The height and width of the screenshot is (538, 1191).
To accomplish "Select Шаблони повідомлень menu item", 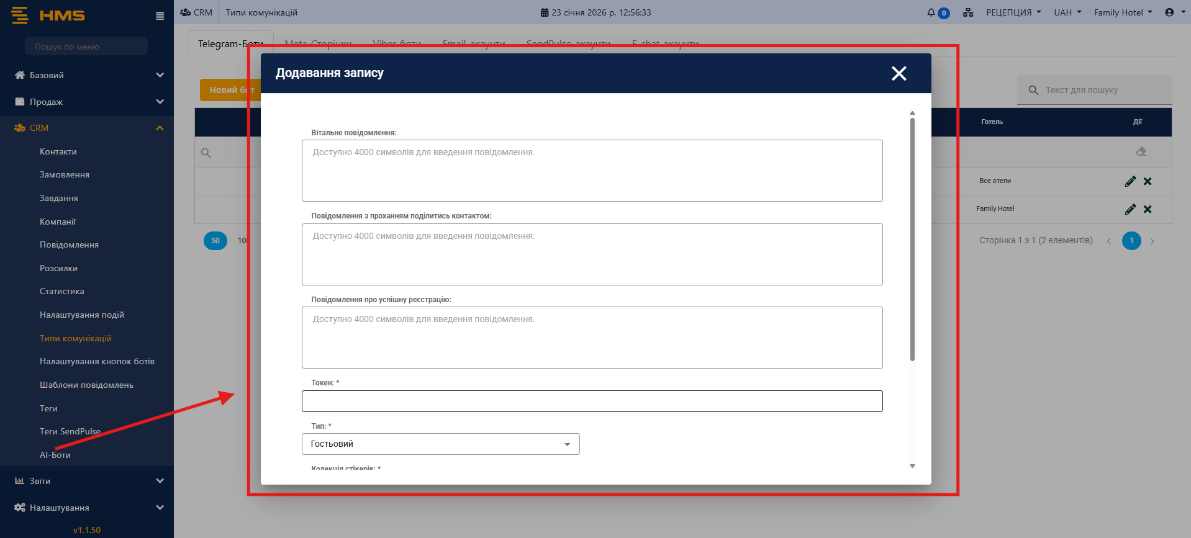I will pos(86,385).
